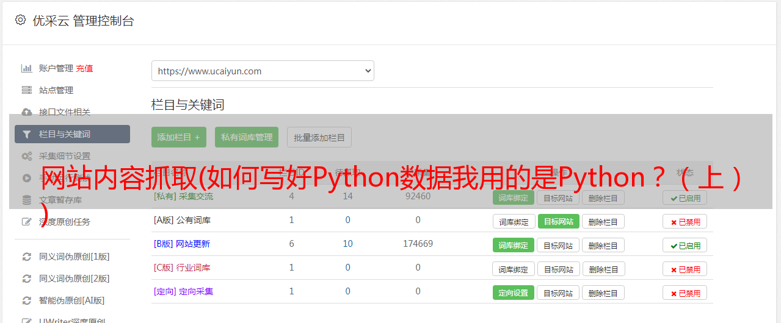The height and width of the screenshot is (323, 781).
Task: Click 目标网站 in the 定向采集 row
Action: click(x=558, y=293)
